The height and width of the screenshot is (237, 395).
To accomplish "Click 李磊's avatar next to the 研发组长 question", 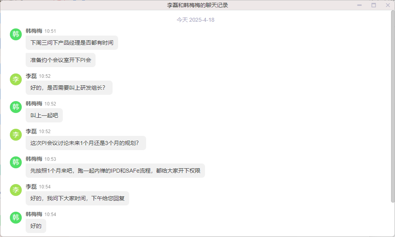I will pos(16,79).
